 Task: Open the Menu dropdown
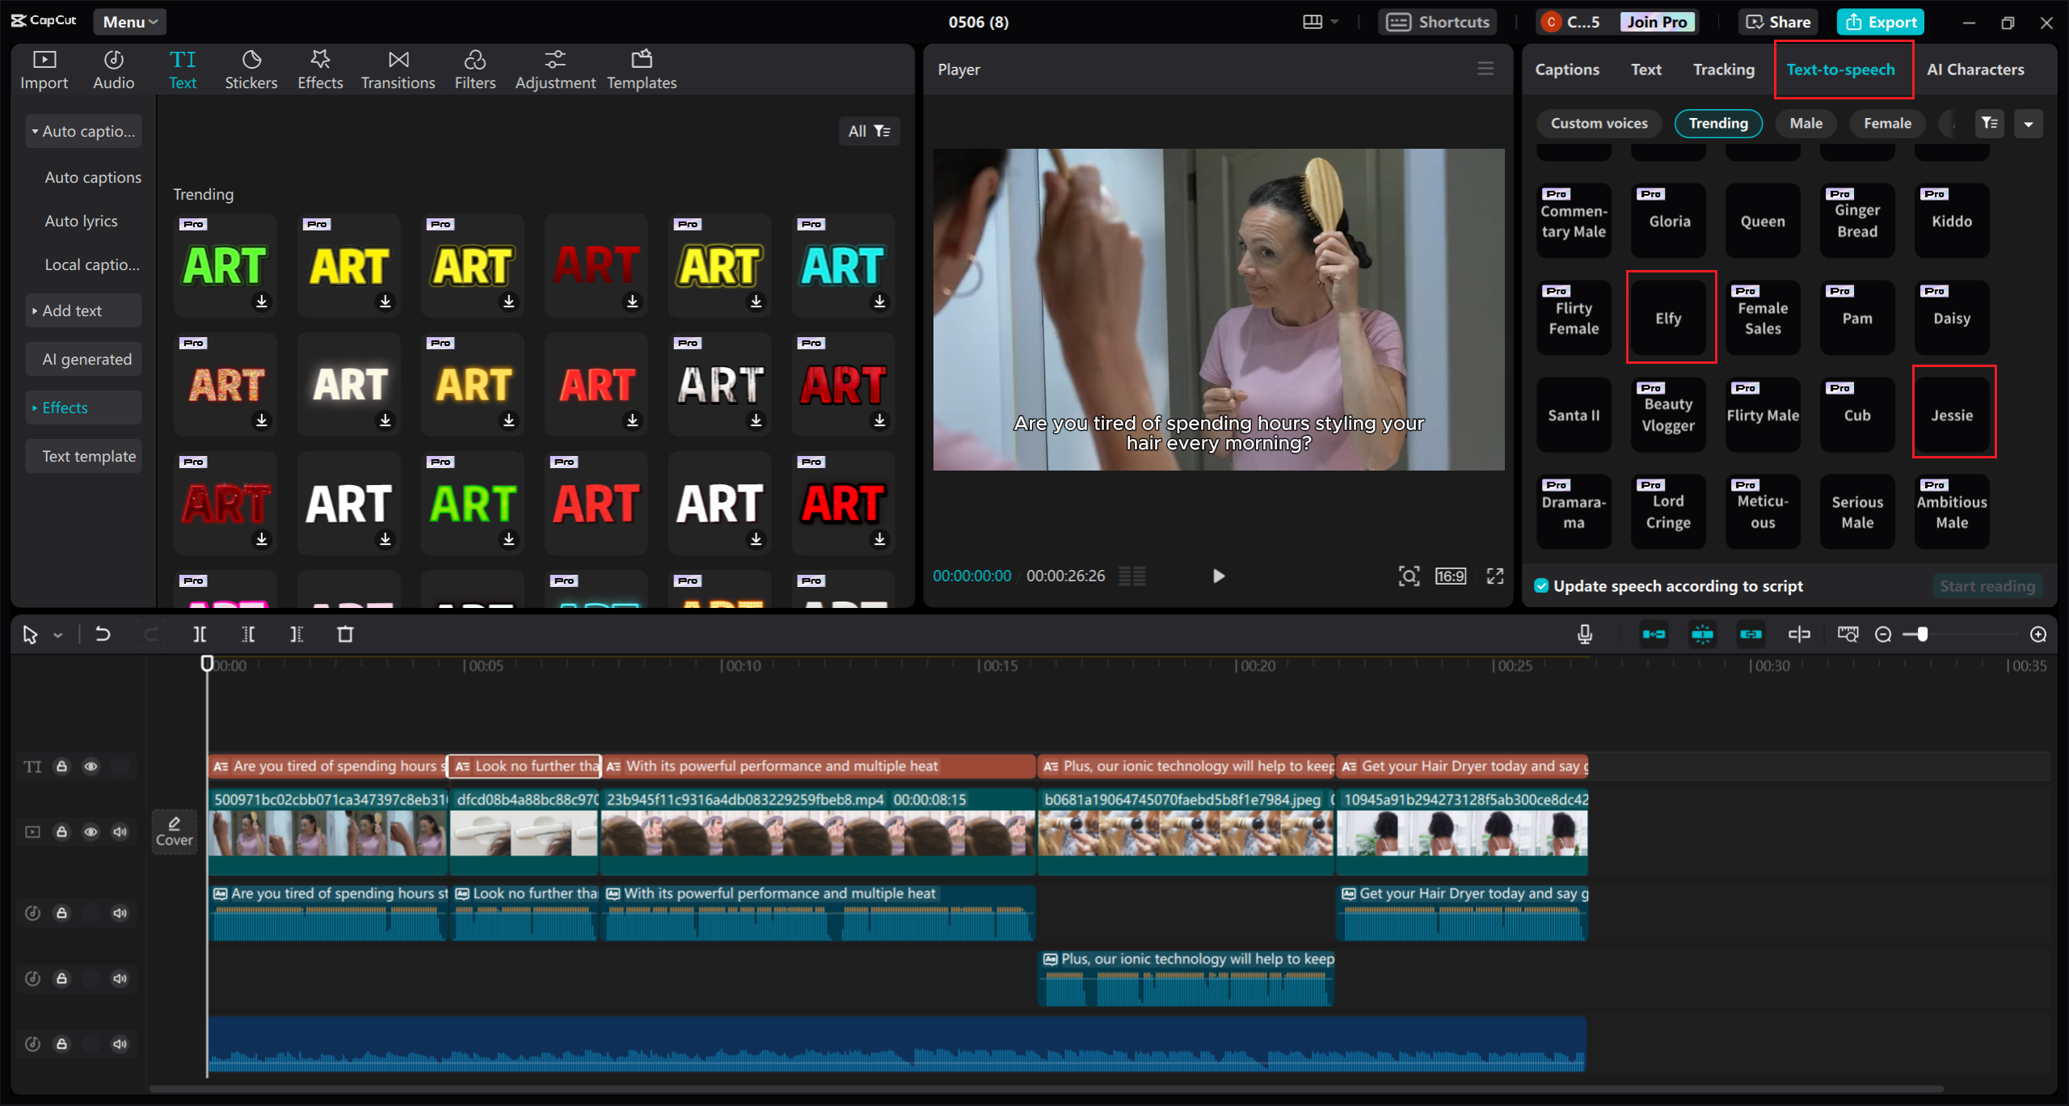click(129, 22)
